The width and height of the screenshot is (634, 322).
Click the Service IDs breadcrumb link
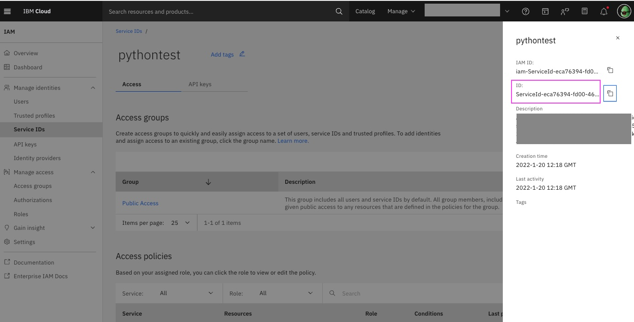click(129, 31)
